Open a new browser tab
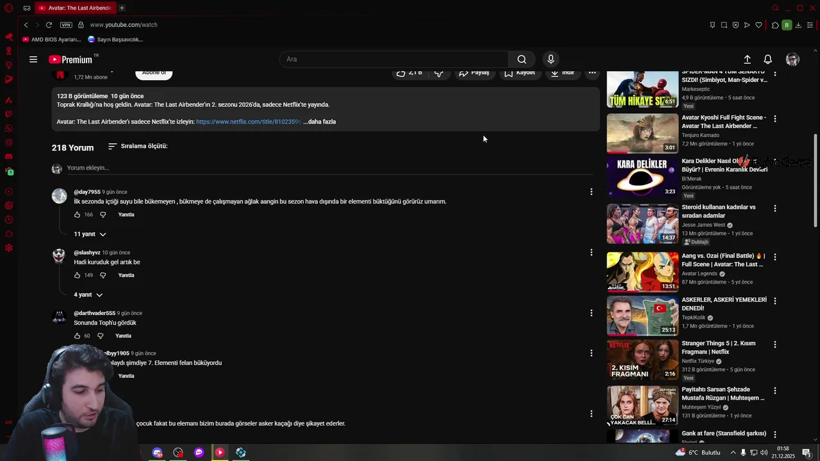 122,8
